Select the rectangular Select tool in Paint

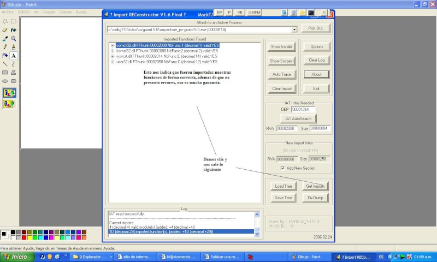point(13,21)
